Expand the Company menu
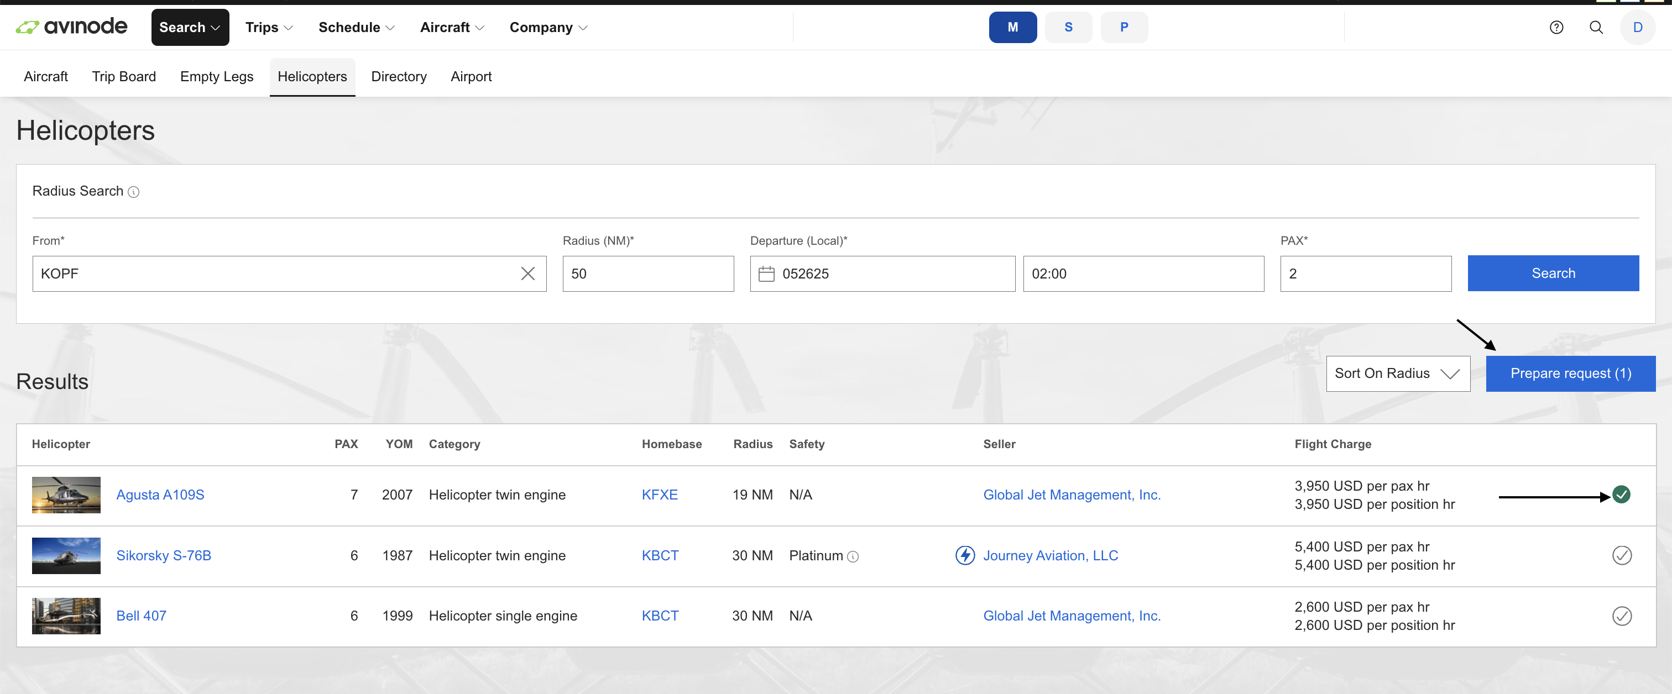1672x694 pixels. (x=548, y=27)
